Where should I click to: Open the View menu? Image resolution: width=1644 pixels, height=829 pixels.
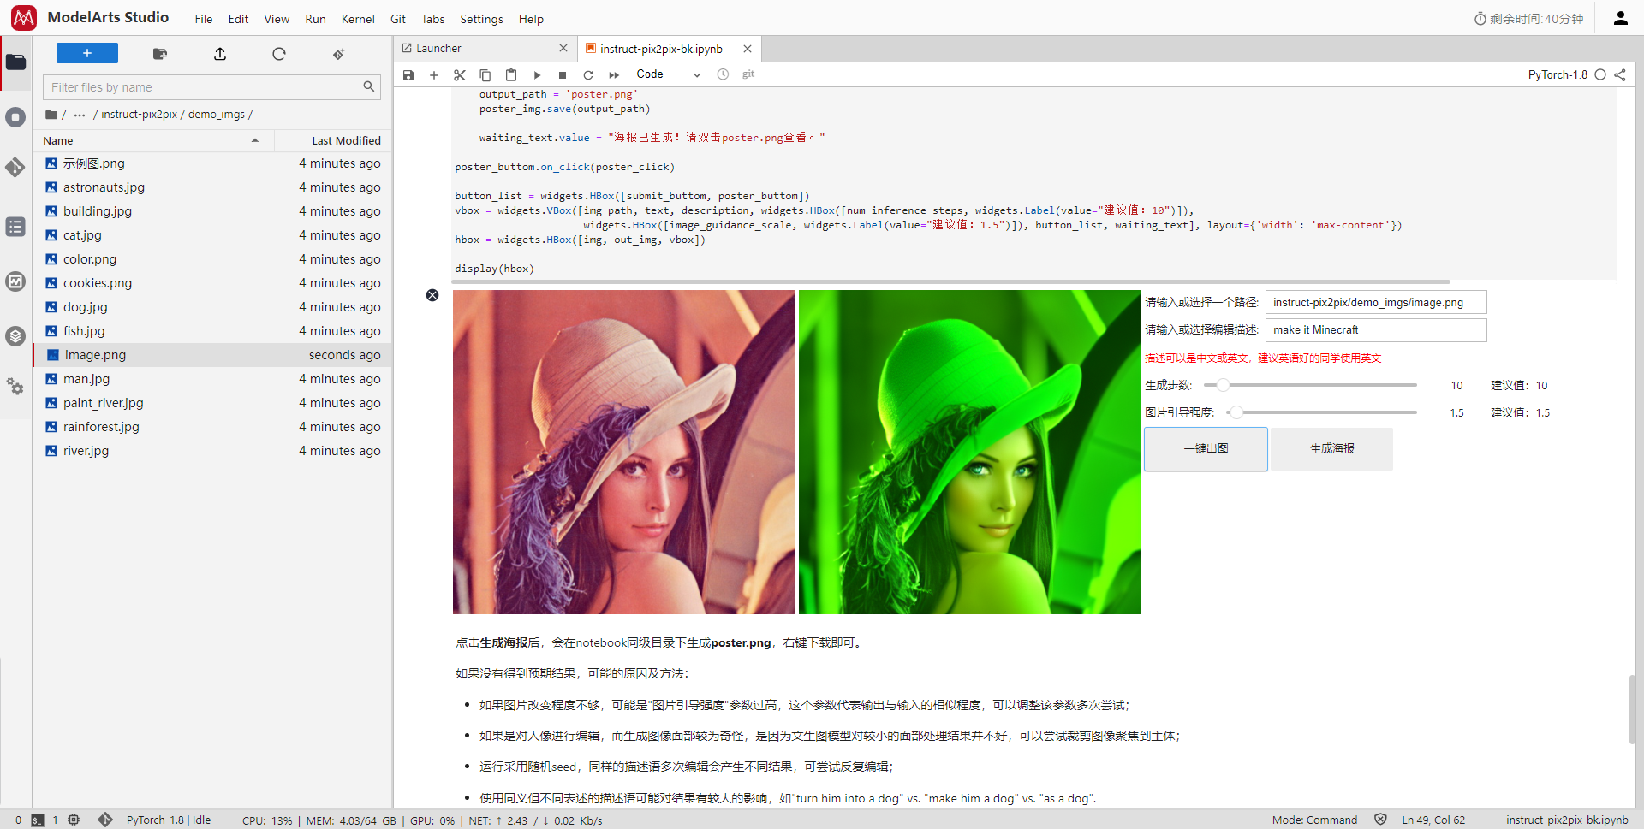click(277, 19)
